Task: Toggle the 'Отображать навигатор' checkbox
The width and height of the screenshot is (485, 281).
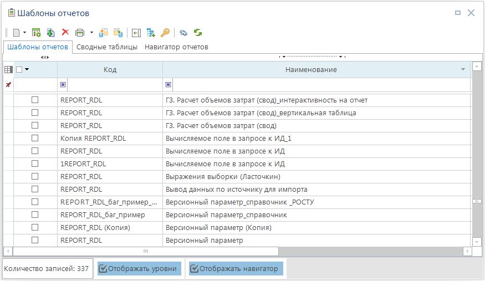Action: pos(195,269)
